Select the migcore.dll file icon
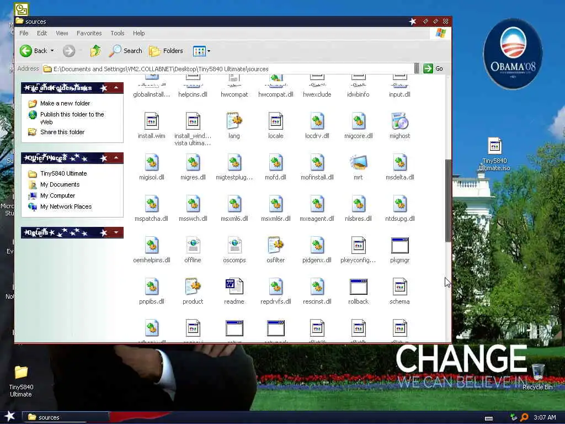Image resolution: width=565 pixels, height=424 pixels. pos(359,121)
